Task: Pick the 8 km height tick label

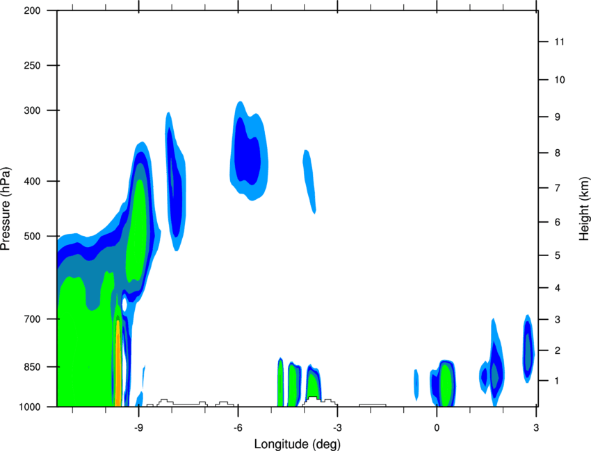Action: (x=558, y=153)
